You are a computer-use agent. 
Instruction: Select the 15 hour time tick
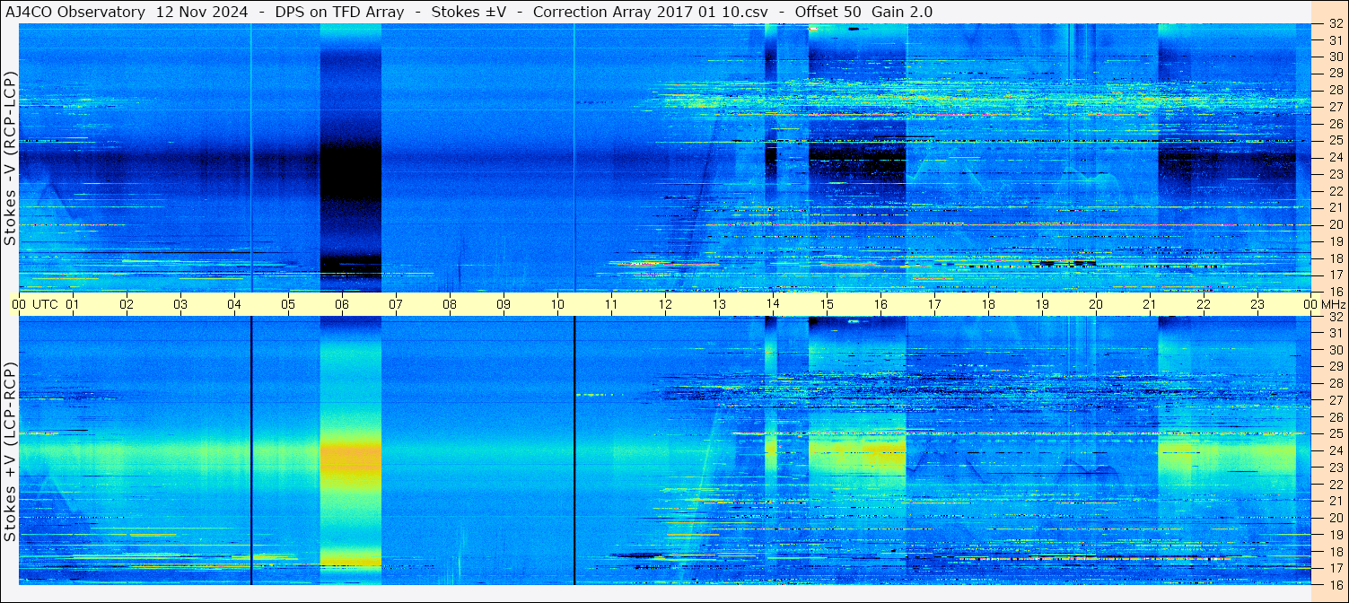827,304
